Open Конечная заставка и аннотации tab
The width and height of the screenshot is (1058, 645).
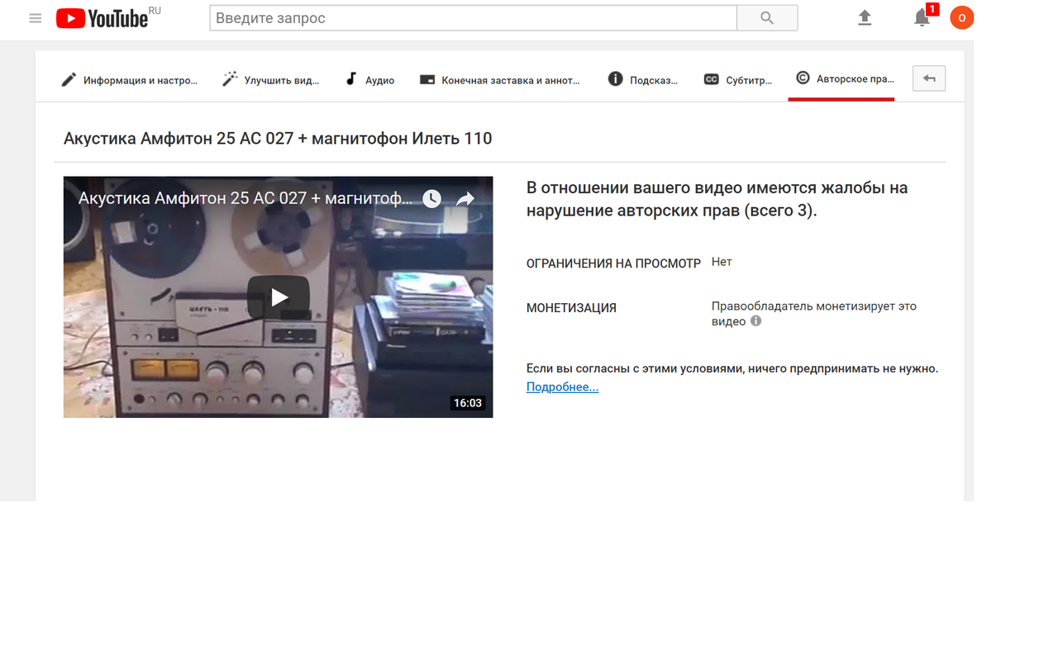(499, 80)
